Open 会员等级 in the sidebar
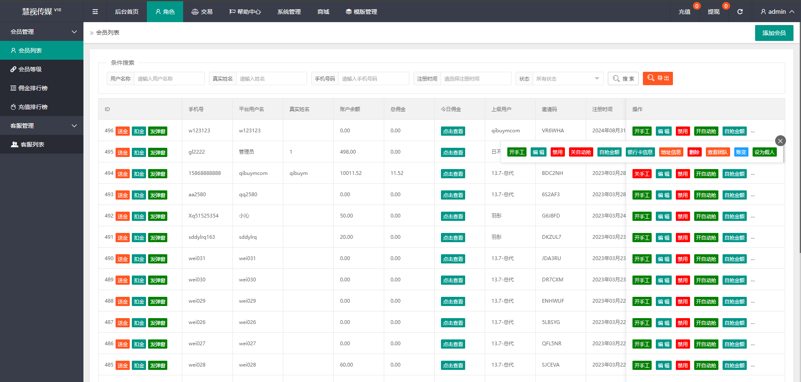Screen dimensions: 801x382 click(30, 69)
